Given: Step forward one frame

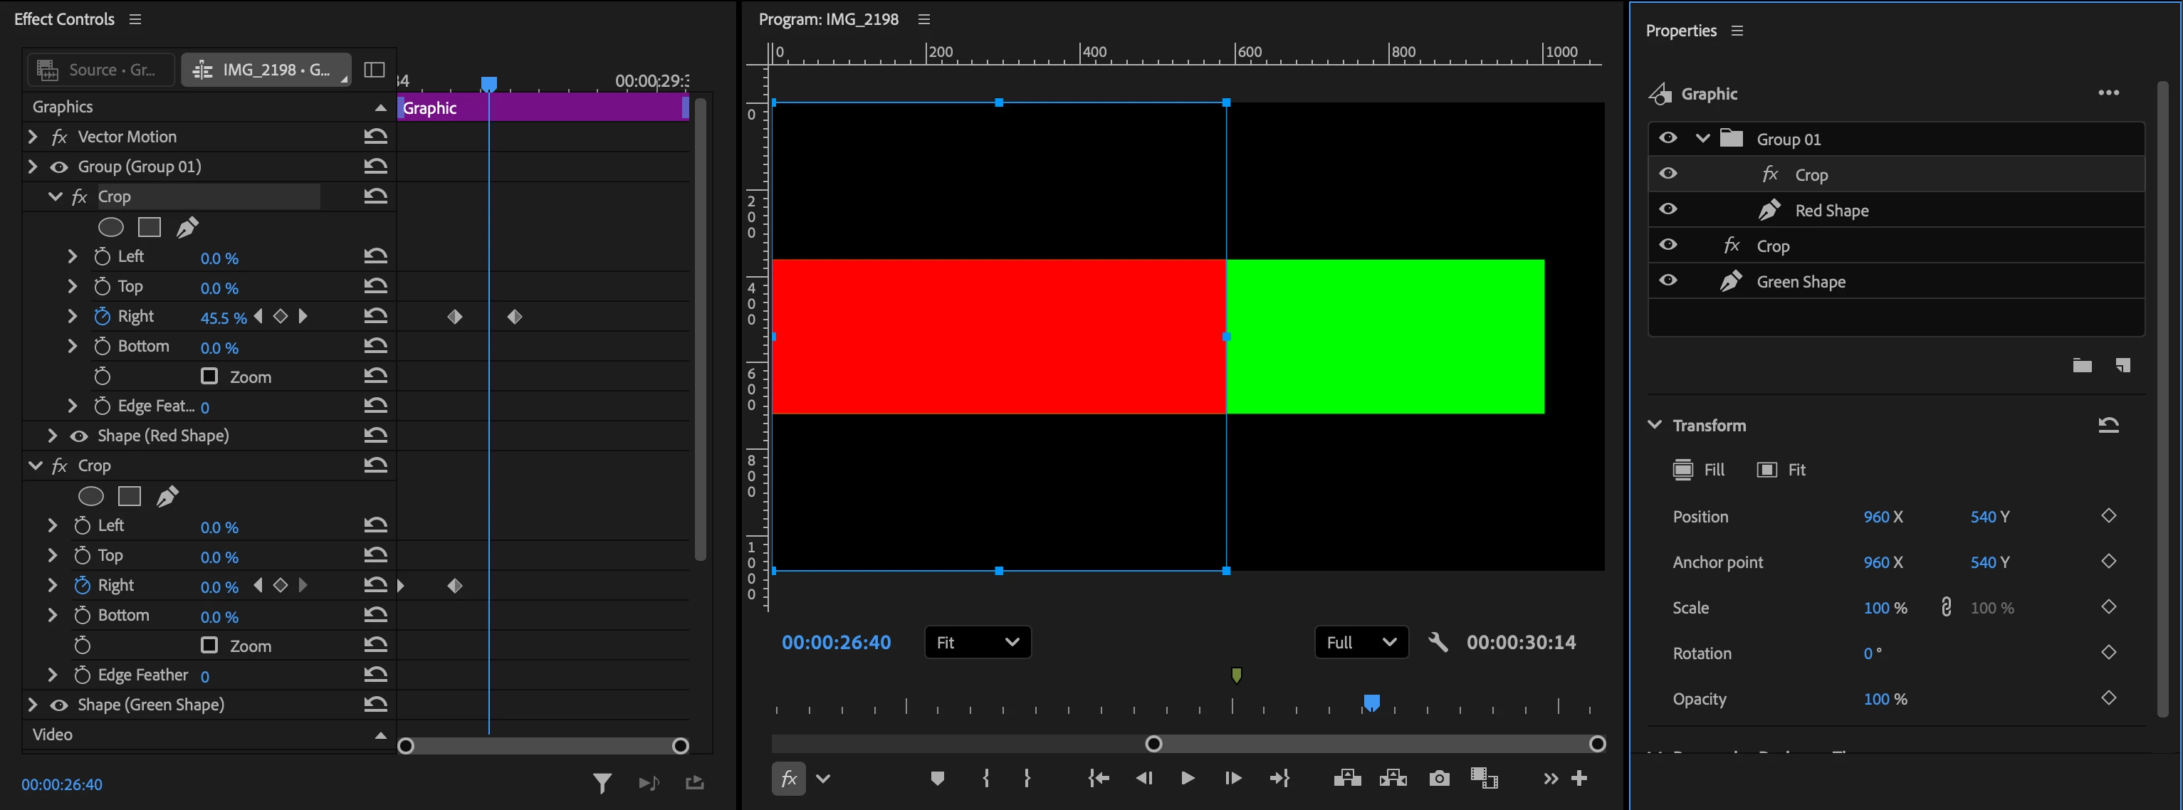Looking at the screenshot, I should [1233, 779].
